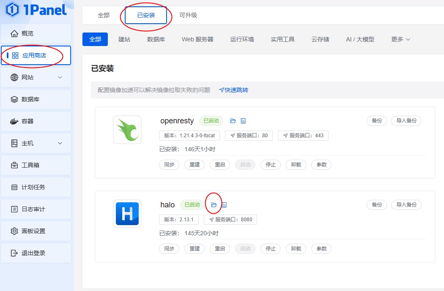Open 参数 for openresty
The height and width of the screenshot is (291, 444).
tap(322, 165)
